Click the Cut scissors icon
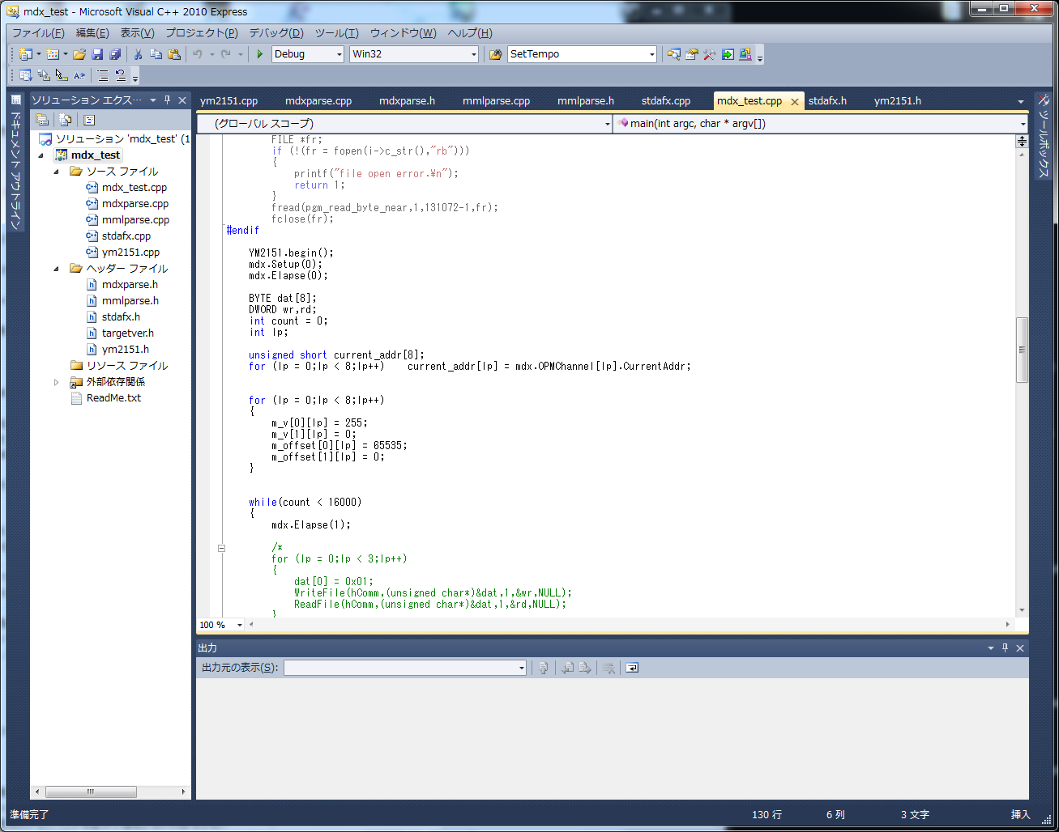1059x832 pixels. (x=138, y=54)
